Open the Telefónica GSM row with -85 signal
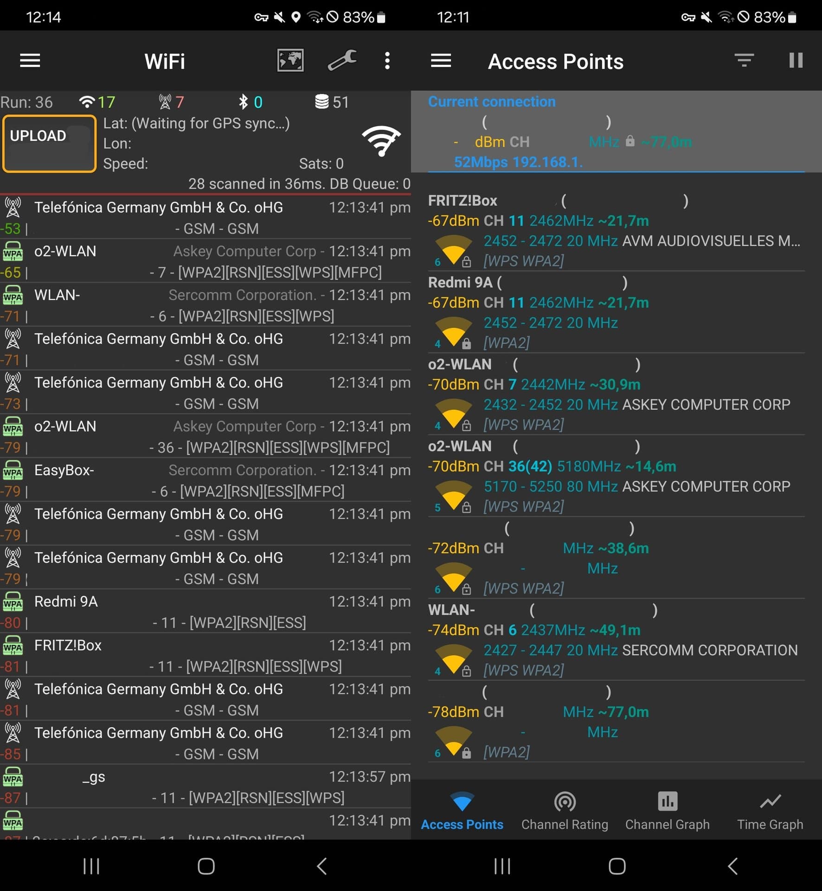The image size is (822, 891). coord(205,743)
